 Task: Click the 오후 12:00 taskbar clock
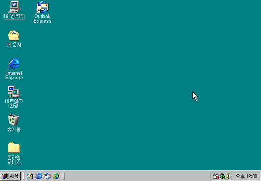[246, 176]
